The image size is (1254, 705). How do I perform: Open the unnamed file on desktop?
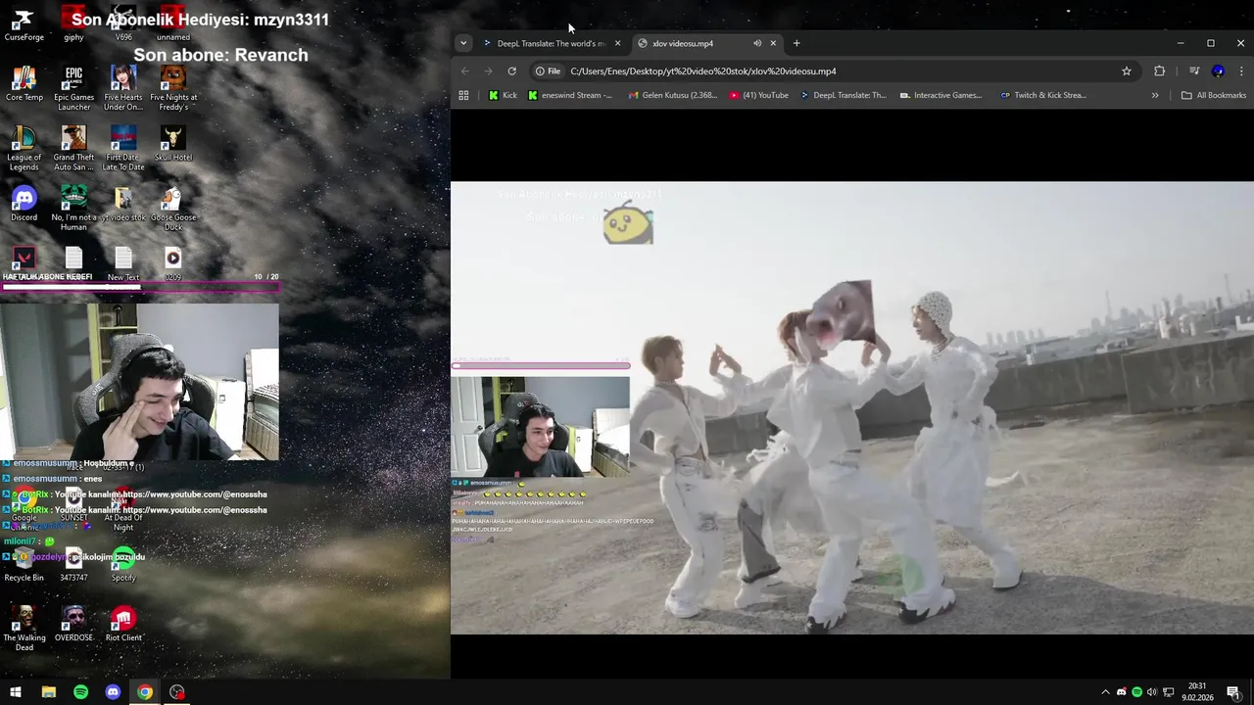173,24
